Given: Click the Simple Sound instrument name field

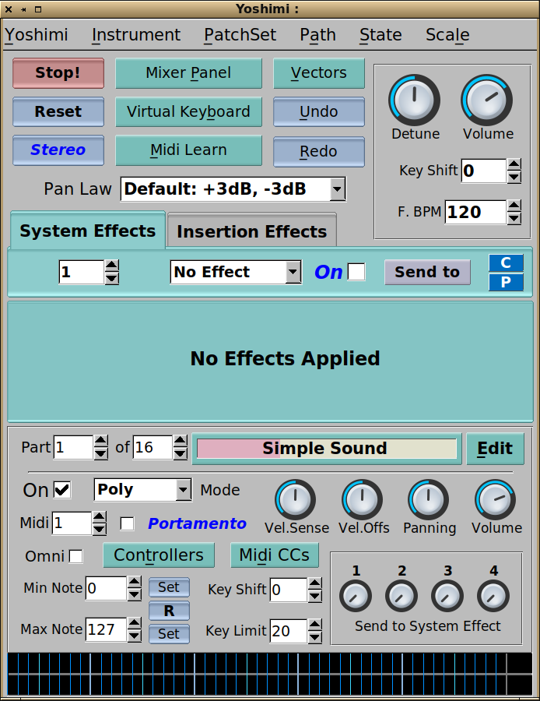Looking at the screenshot, I should pos(326,449).
